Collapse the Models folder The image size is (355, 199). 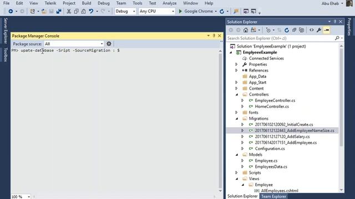coord(237,155)
